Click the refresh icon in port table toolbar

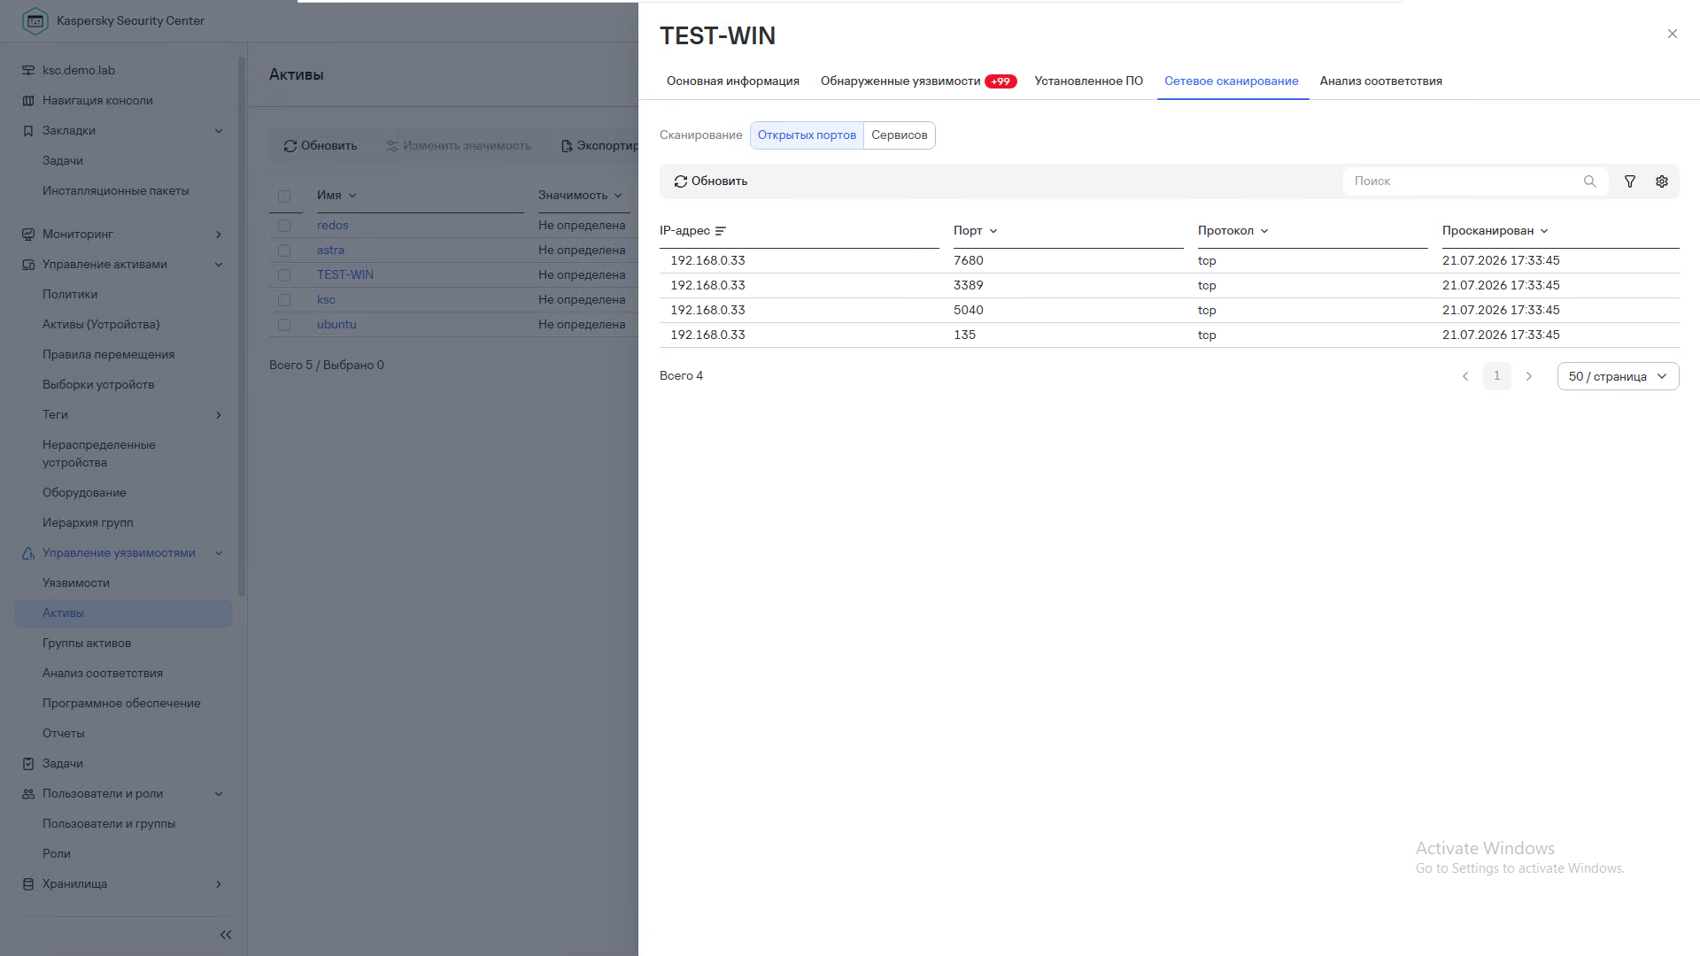pos(680,181)
